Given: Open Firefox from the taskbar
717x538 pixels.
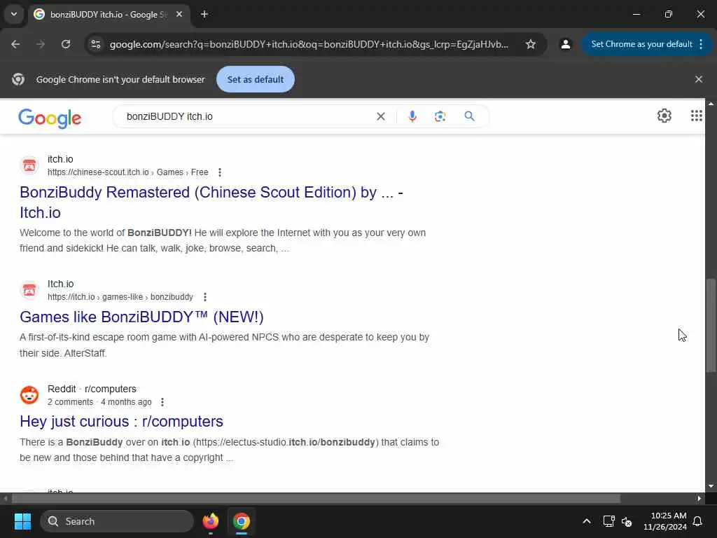Looking at the screenshot, I should (x=211, y=521).
